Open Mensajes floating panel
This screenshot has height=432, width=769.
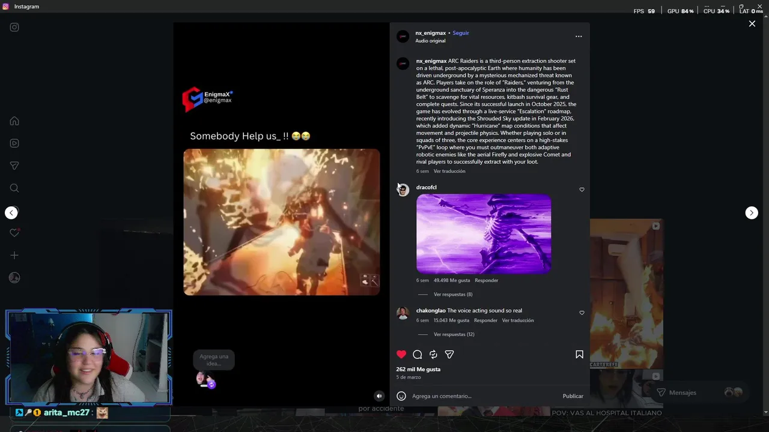click(700, 392)
